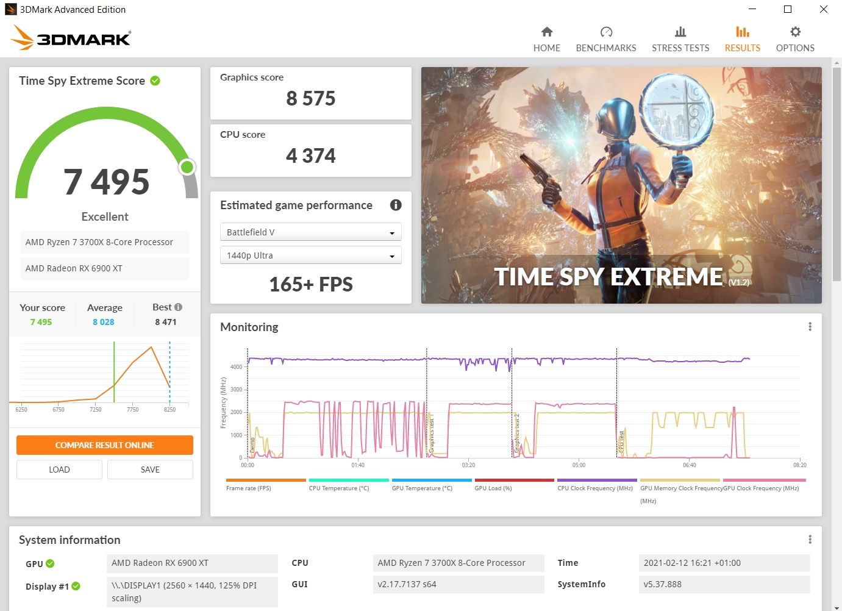Click the DISPLAY1 resolution details field
The height and width of the screenshot is (611, 842).
point(192,591)
